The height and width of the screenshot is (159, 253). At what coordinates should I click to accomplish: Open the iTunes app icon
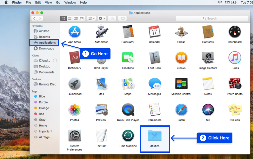[x=235, y=57]
